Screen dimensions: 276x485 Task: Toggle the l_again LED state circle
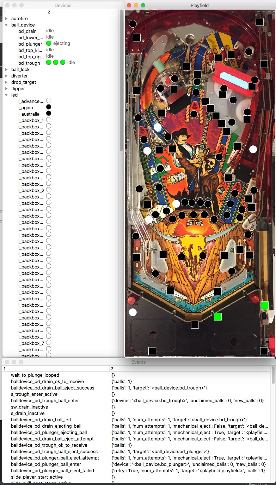(x=49, y=107)
